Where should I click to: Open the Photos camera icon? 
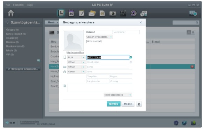[112, 13]
